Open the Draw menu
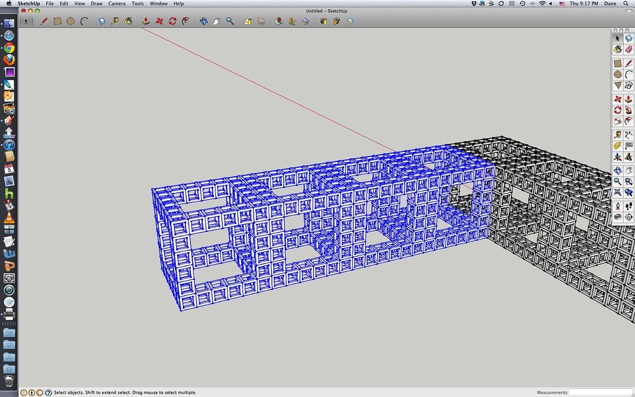This screenshot has height=397, width=635. click(x=96, y=4)
